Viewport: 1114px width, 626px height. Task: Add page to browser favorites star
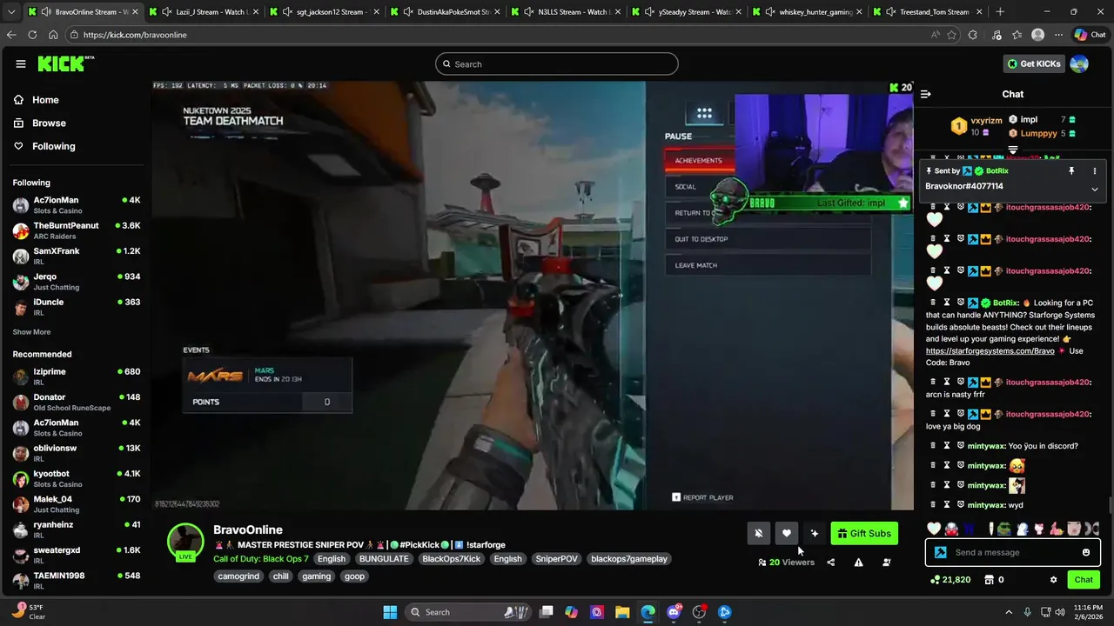(951, 35)
